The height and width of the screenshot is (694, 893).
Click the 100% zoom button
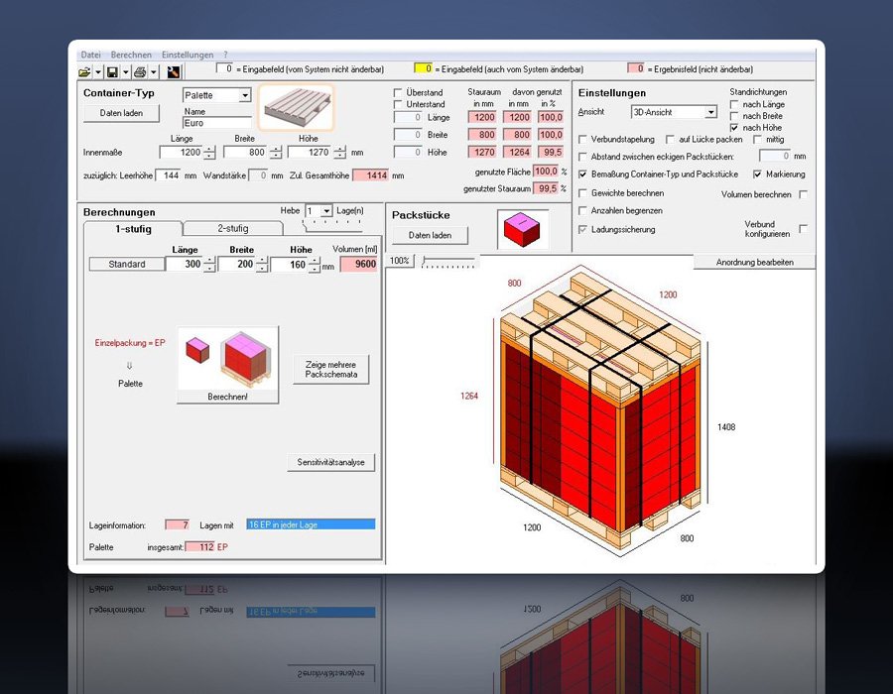[x=400, y=261]
